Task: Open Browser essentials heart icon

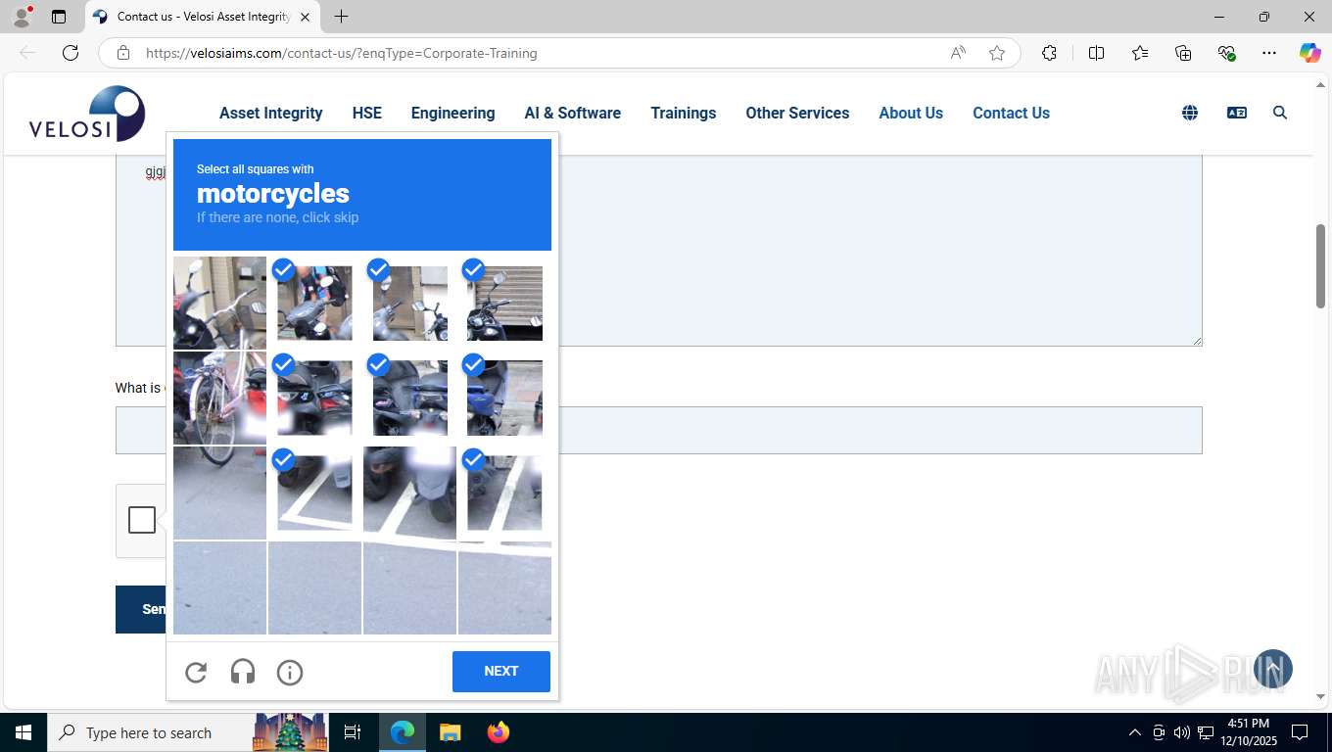Action: click(x=1226, y=53)
